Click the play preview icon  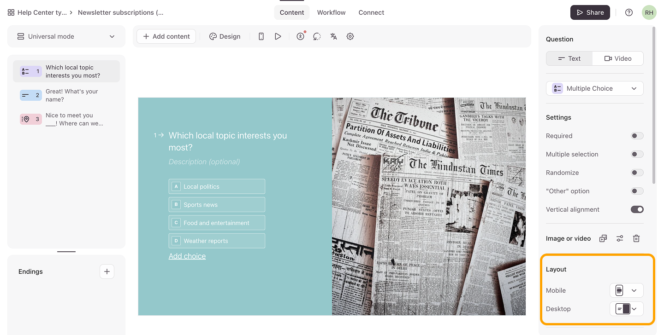(x=278, y=36)
